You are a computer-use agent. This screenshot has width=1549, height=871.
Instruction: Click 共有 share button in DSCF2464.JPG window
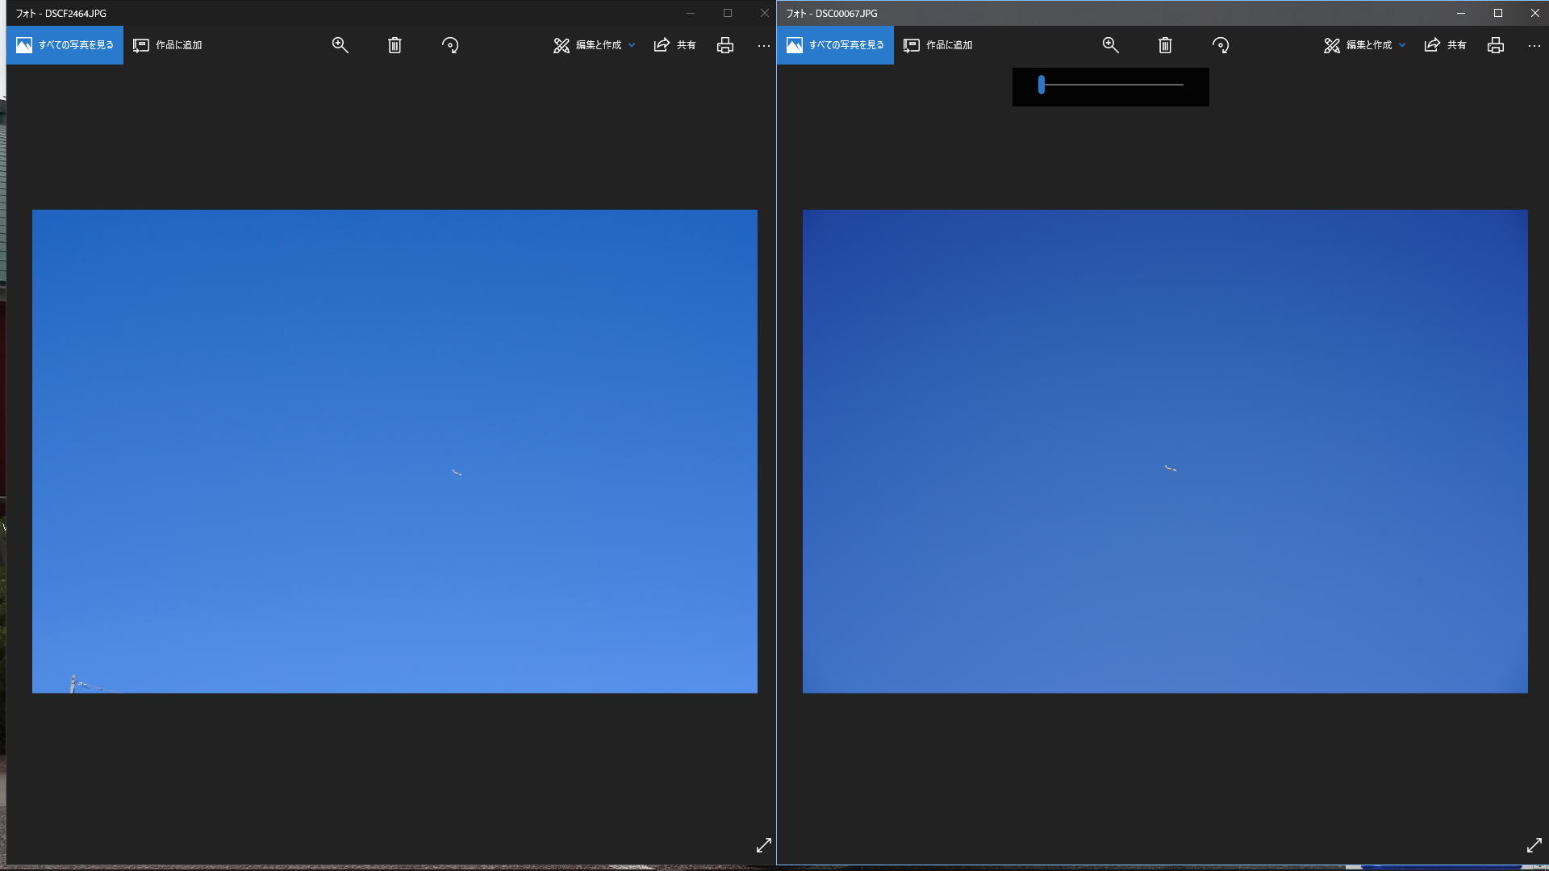(x=674, y=45)
